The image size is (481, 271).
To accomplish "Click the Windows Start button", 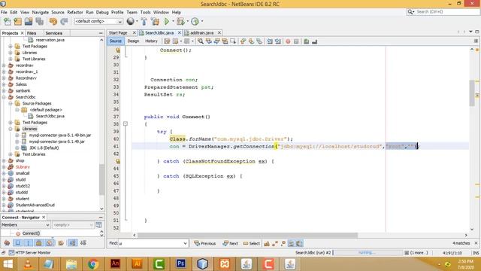I will (8, 264).
